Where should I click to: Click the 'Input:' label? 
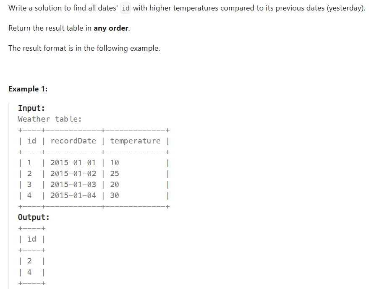tap(31, 108)
